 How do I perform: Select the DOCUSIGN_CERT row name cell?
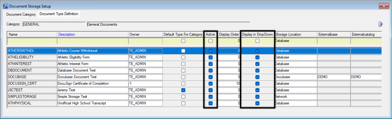[x=32, y=83]
